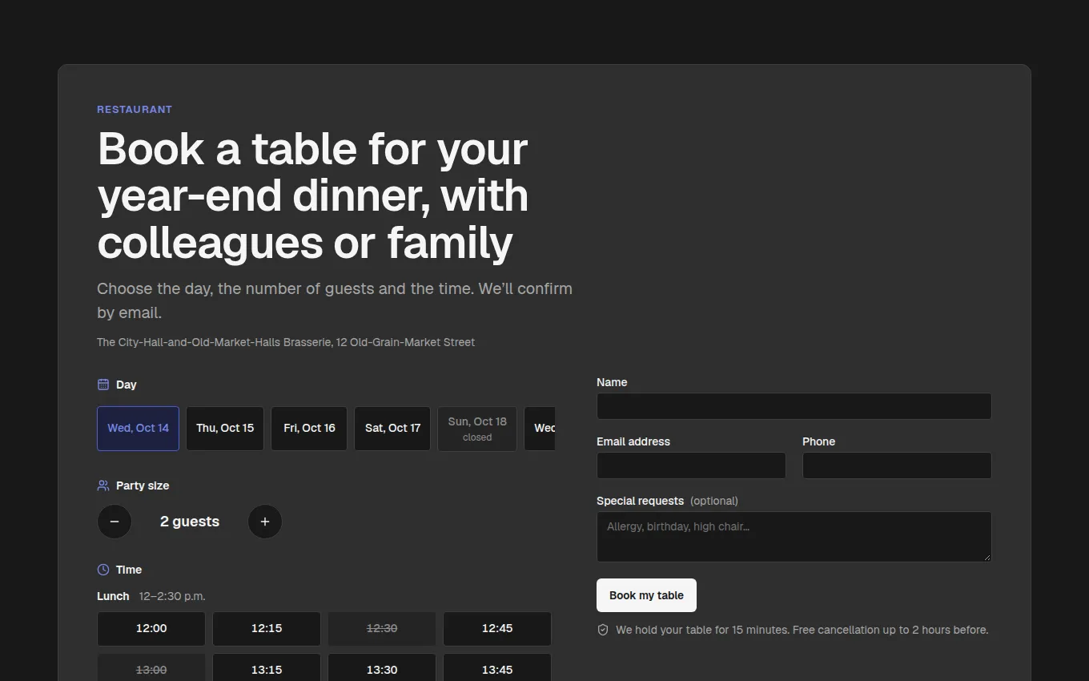This screenshot has height=681, width=1089.
Task: Select the 13:15 time slot
Action: pyautogui.click(x=267, y=668)
